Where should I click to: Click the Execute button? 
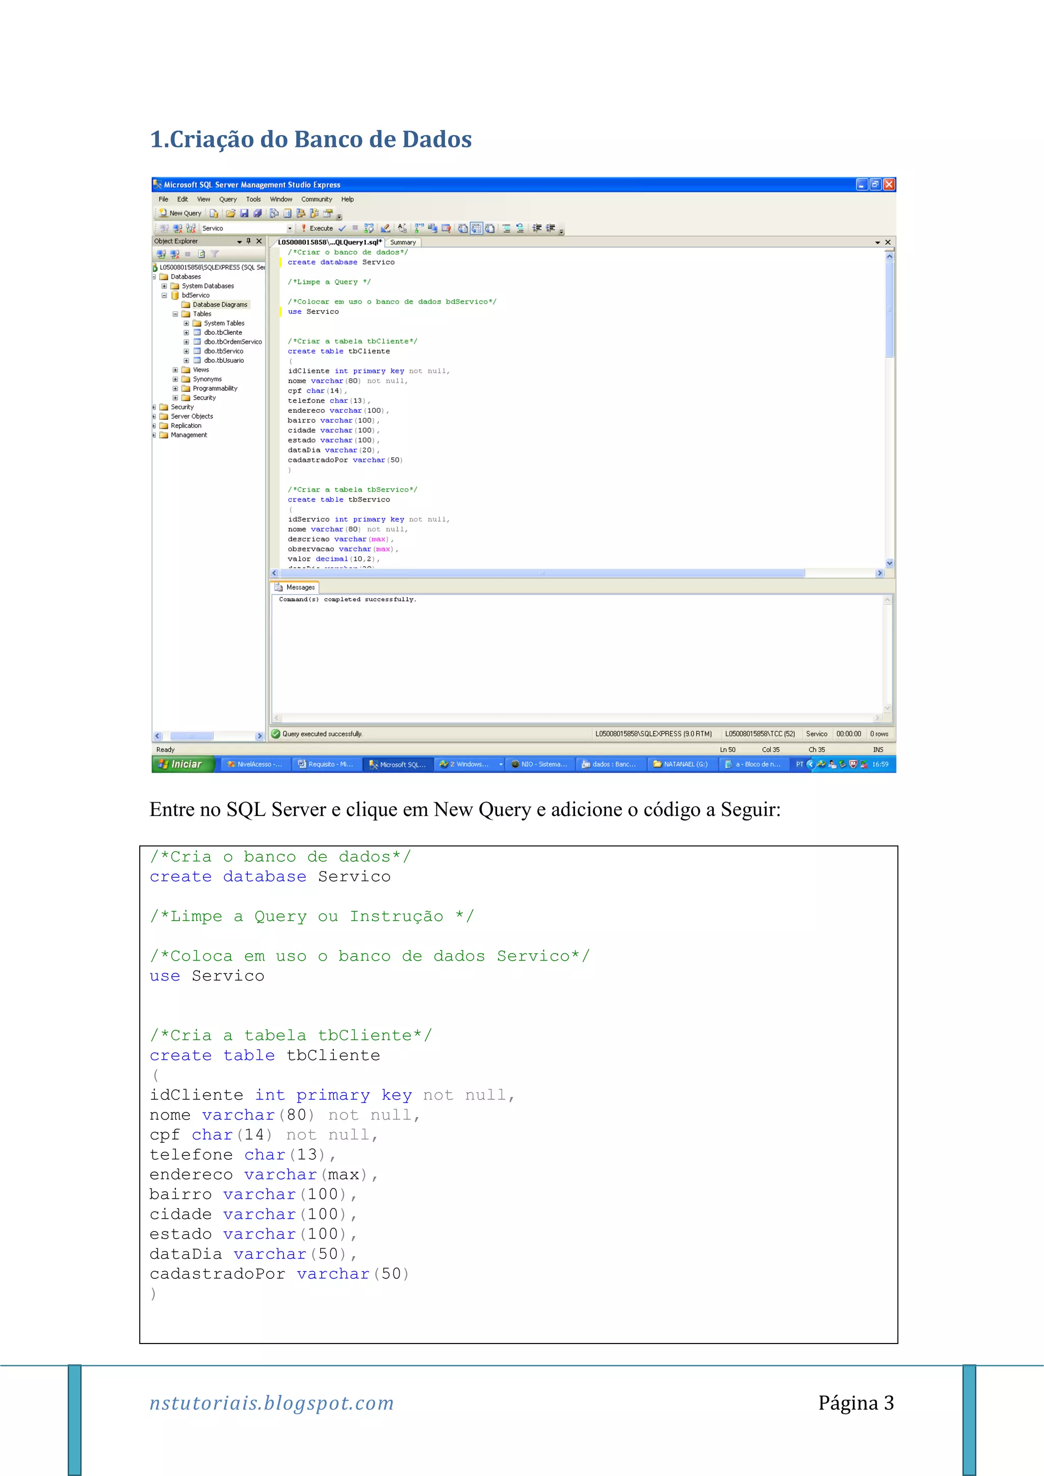[x=317, y=228]
